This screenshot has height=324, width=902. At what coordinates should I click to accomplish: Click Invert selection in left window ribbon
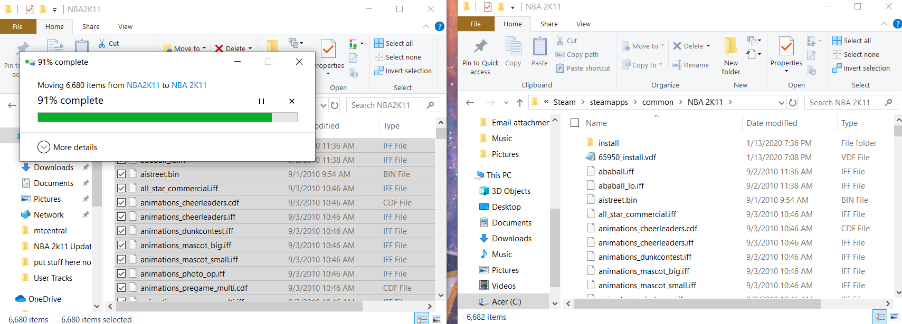pos(403,71)
